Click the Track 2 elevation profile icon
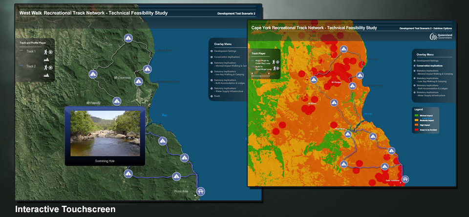Image resolution: width=469 pixels, height=217 pixels. click(x=46, y=75)
